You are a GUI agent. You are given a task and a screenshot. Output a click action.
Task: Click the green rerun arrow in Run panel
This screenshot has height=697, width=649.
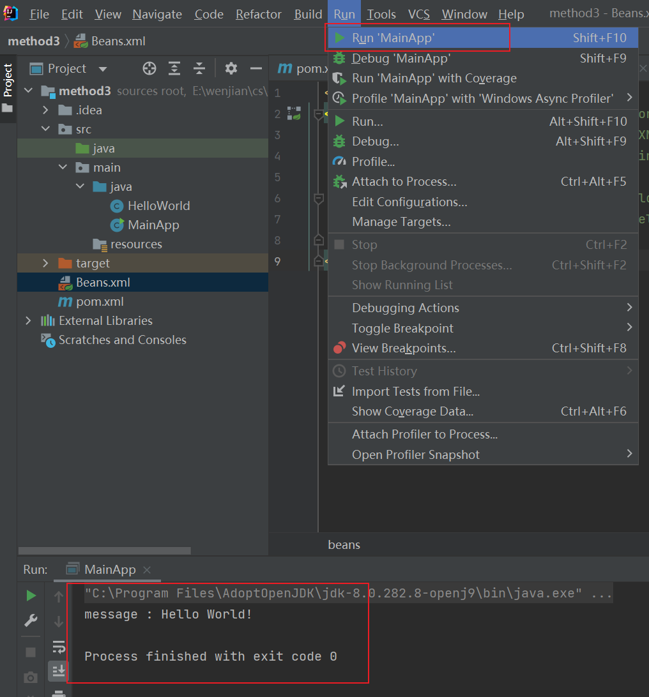[x=31, y=596]
